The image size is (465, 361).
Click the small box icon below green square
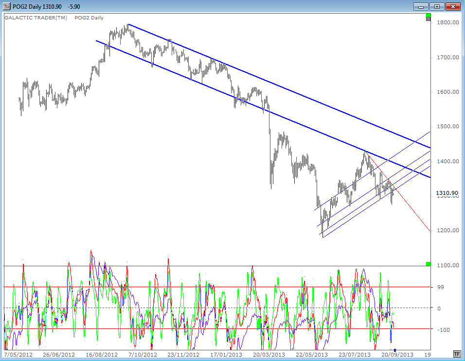428,19
